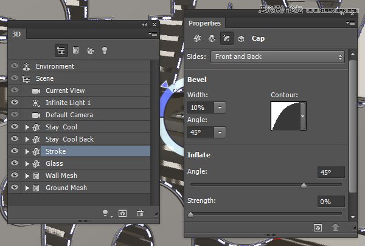Screen dimensions: 365x246
Task: Click the Contour curve thumbnail
Action: (286, 116)
